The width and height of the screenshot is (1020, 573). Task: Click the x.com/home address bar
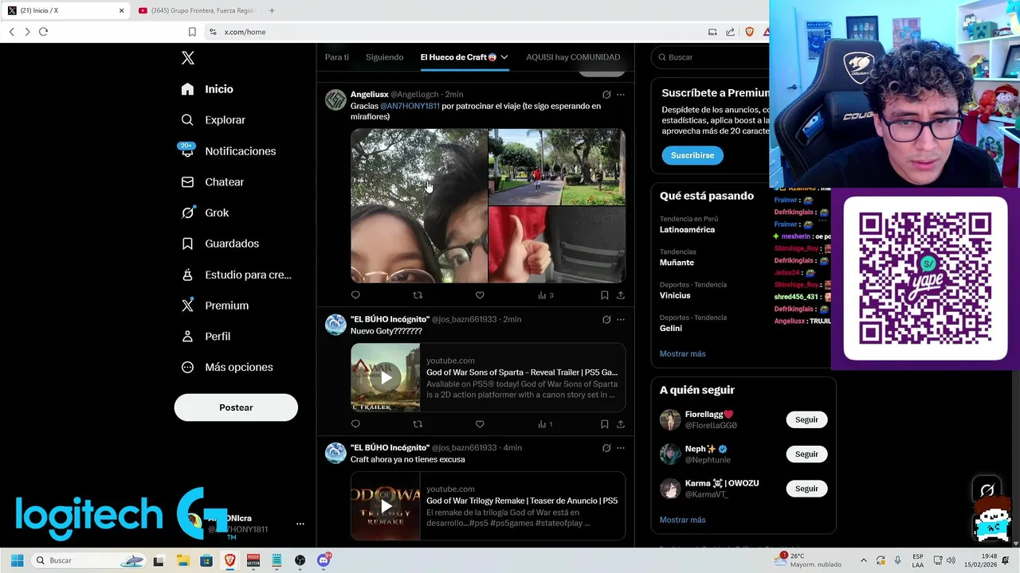tap(454, 32)
